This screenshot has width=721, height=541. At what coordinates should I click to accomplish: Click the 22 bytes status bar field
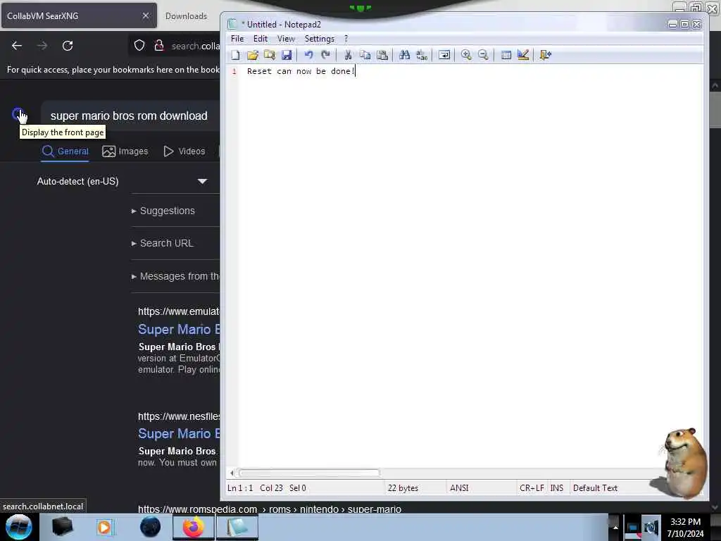pos(403,488)
